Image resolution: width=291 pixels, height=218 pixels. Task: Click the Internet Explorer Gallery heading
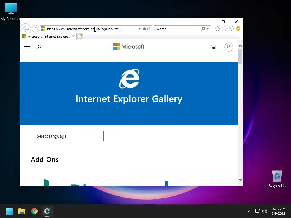(x=129, y=99)
